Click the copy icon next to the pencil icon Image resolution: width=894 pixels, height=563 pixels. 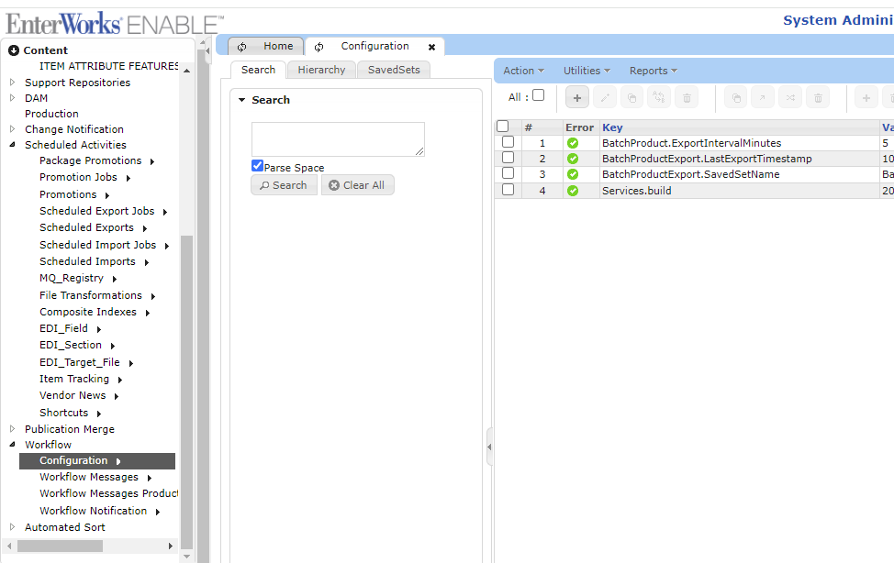coord(631,98)
